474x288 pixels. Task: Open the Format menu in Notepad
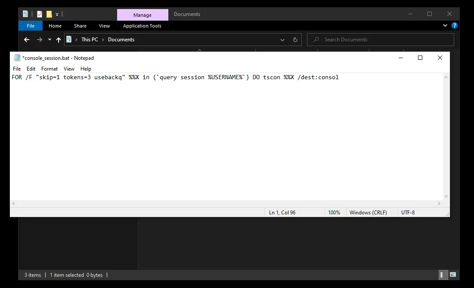point(49,68)
